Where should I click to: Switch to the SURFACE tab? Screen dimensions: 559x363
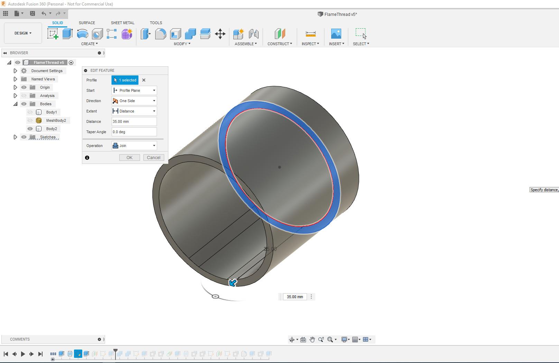coord(87,23)
